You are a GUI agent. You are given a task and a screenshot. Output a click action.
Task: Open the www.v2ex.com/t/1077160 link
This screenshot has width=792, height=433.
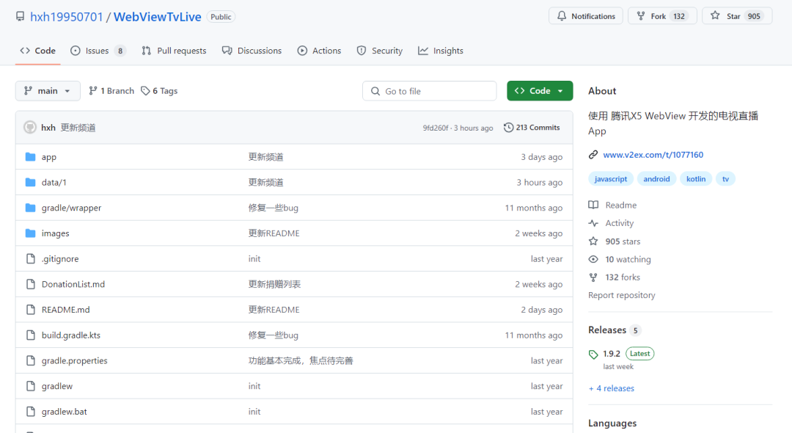click(653, 155)
